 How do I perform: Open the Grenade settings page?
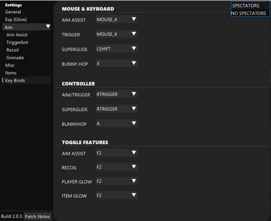15,58
